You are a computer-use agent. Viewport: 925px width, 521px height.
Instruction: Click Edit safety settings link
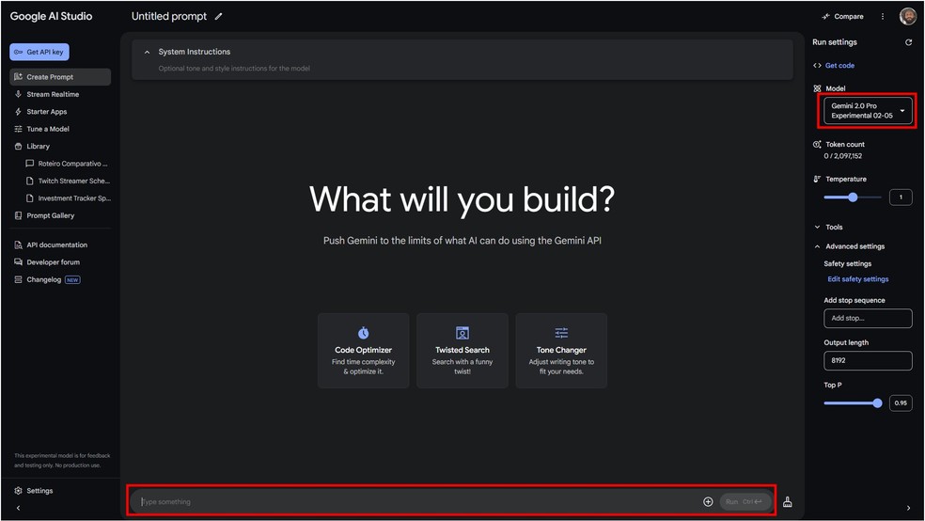click(857, 279)
